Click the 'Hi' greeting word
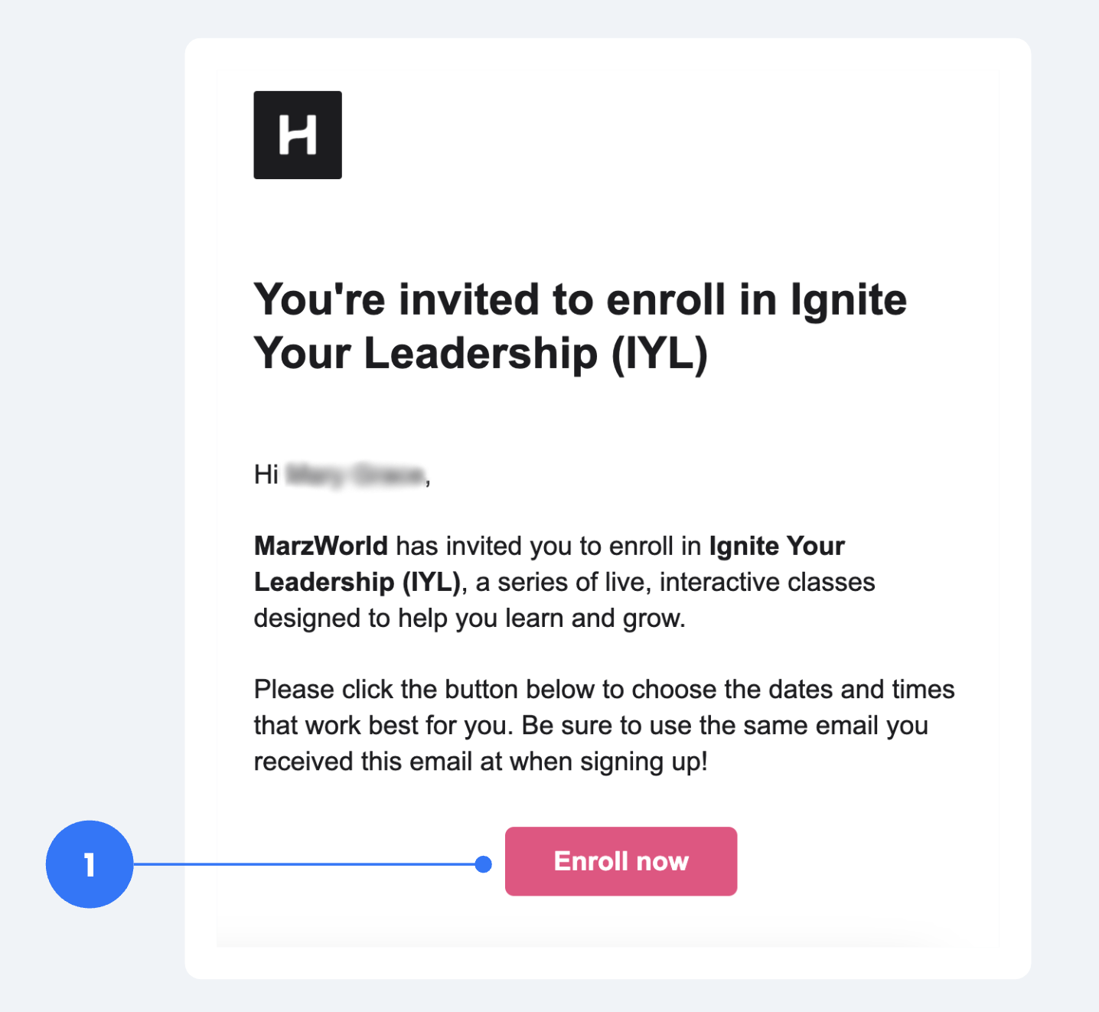Image resolution: width=1099 pixels, height=1012 pixels. point(266,475)
